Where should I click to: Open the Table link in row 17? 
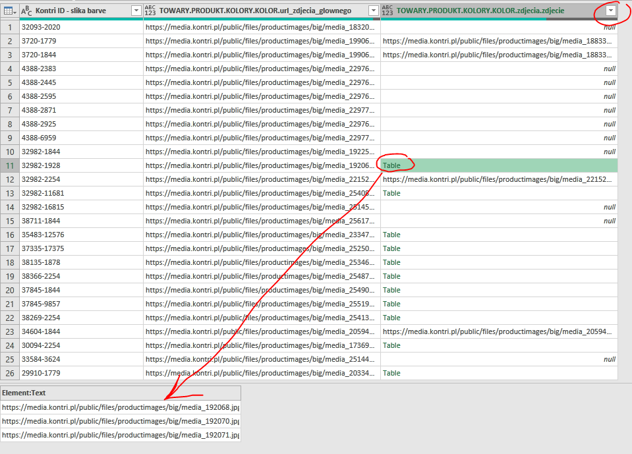391,248
